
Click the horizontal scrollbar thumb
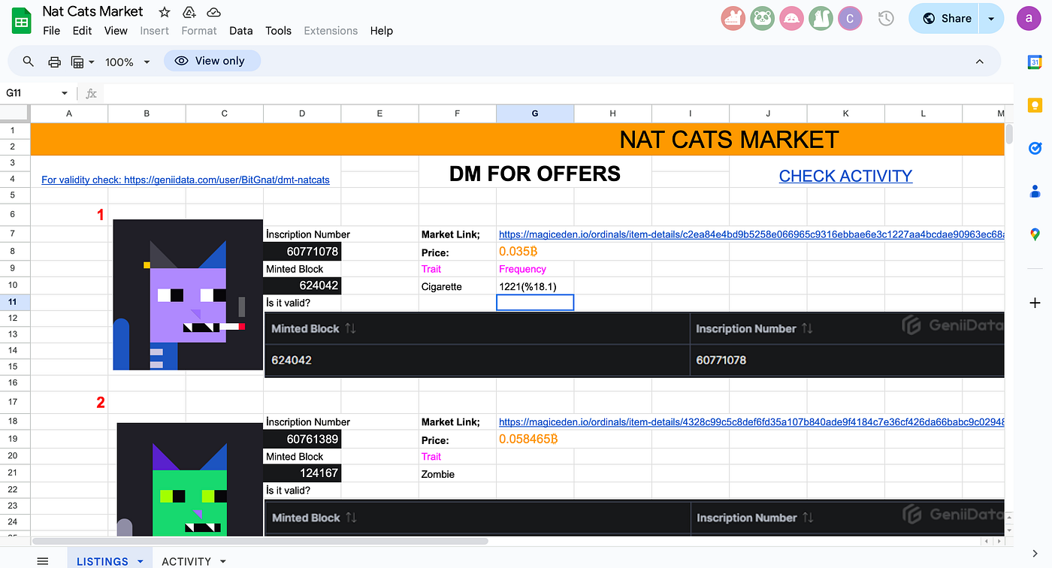click(x=260, y=541)
